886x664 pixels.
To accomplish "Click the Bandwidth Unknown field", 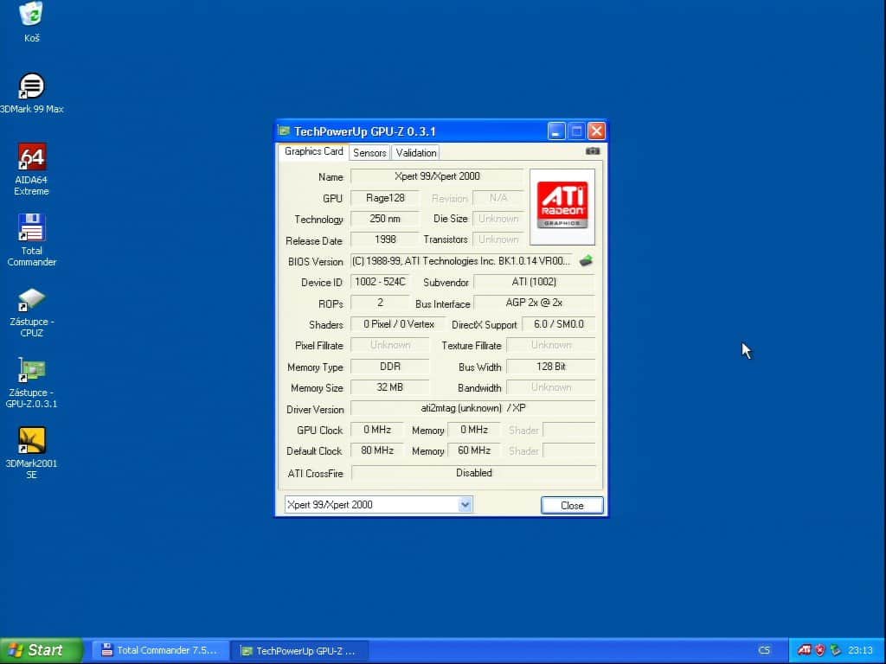I will 551,387.
